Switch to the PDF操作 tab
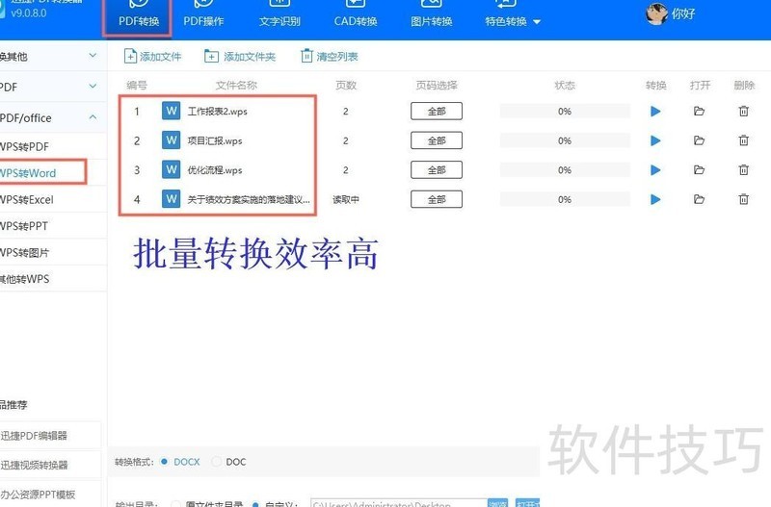This screenshot has width=771, height=507. 203,15
